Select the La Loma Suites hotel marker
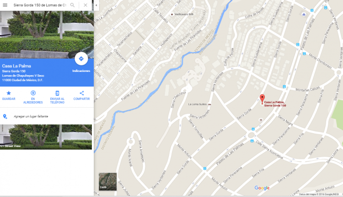 [209, 104]
